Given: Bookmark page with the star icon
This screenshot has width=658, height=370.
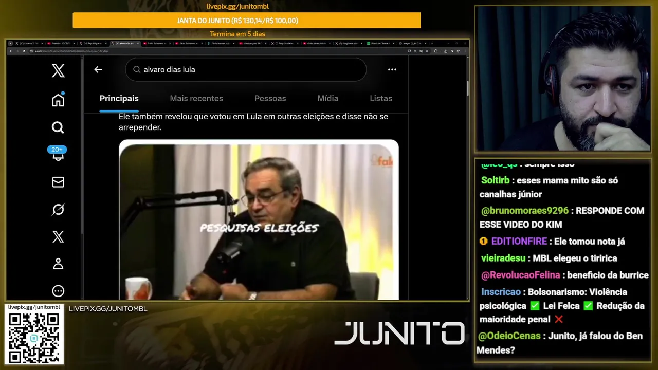Looking at the screenshot, I should (x=427, y=51).
